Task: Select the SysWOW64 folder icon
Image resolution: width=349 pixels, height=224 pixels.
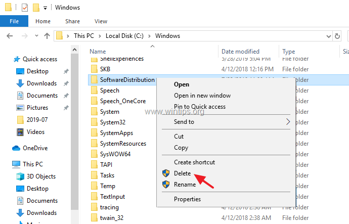Action: [94, 154]
